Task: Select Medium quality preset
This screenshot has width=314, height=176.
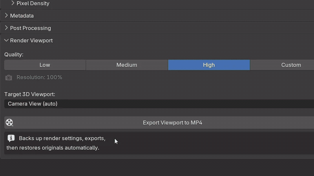Action: (127, 65)
